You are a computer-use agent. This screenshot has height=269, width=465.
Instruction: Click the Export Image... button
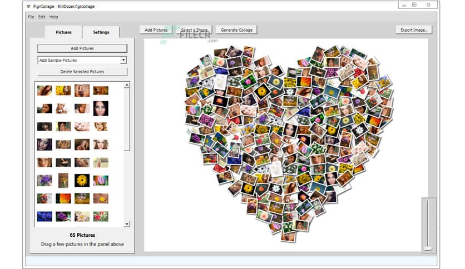click(x=414, y=30)
